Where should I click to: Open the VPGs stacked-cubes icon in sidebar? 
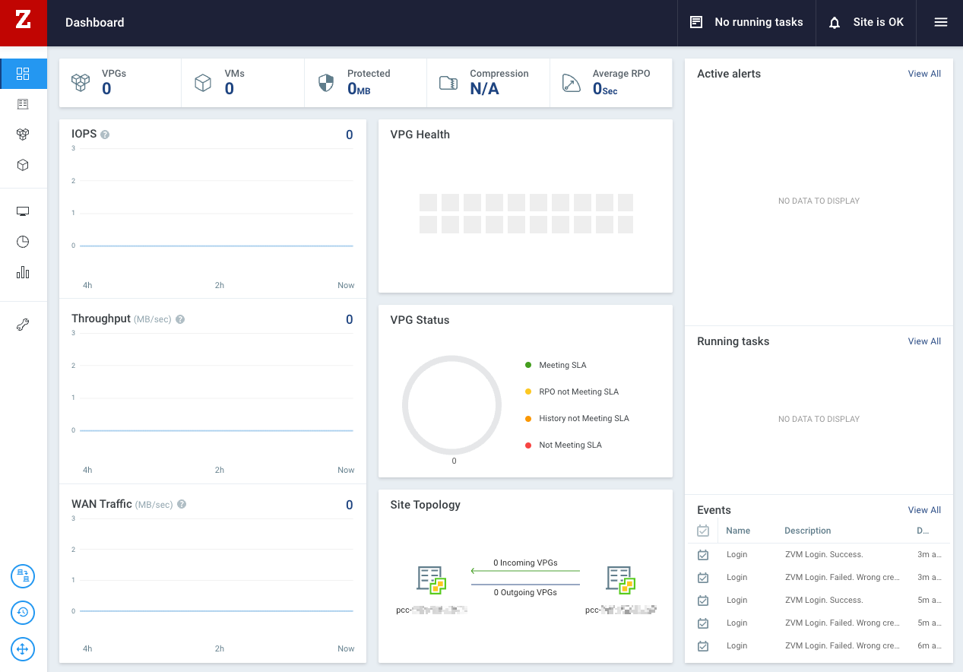click(x=23, y=135)
